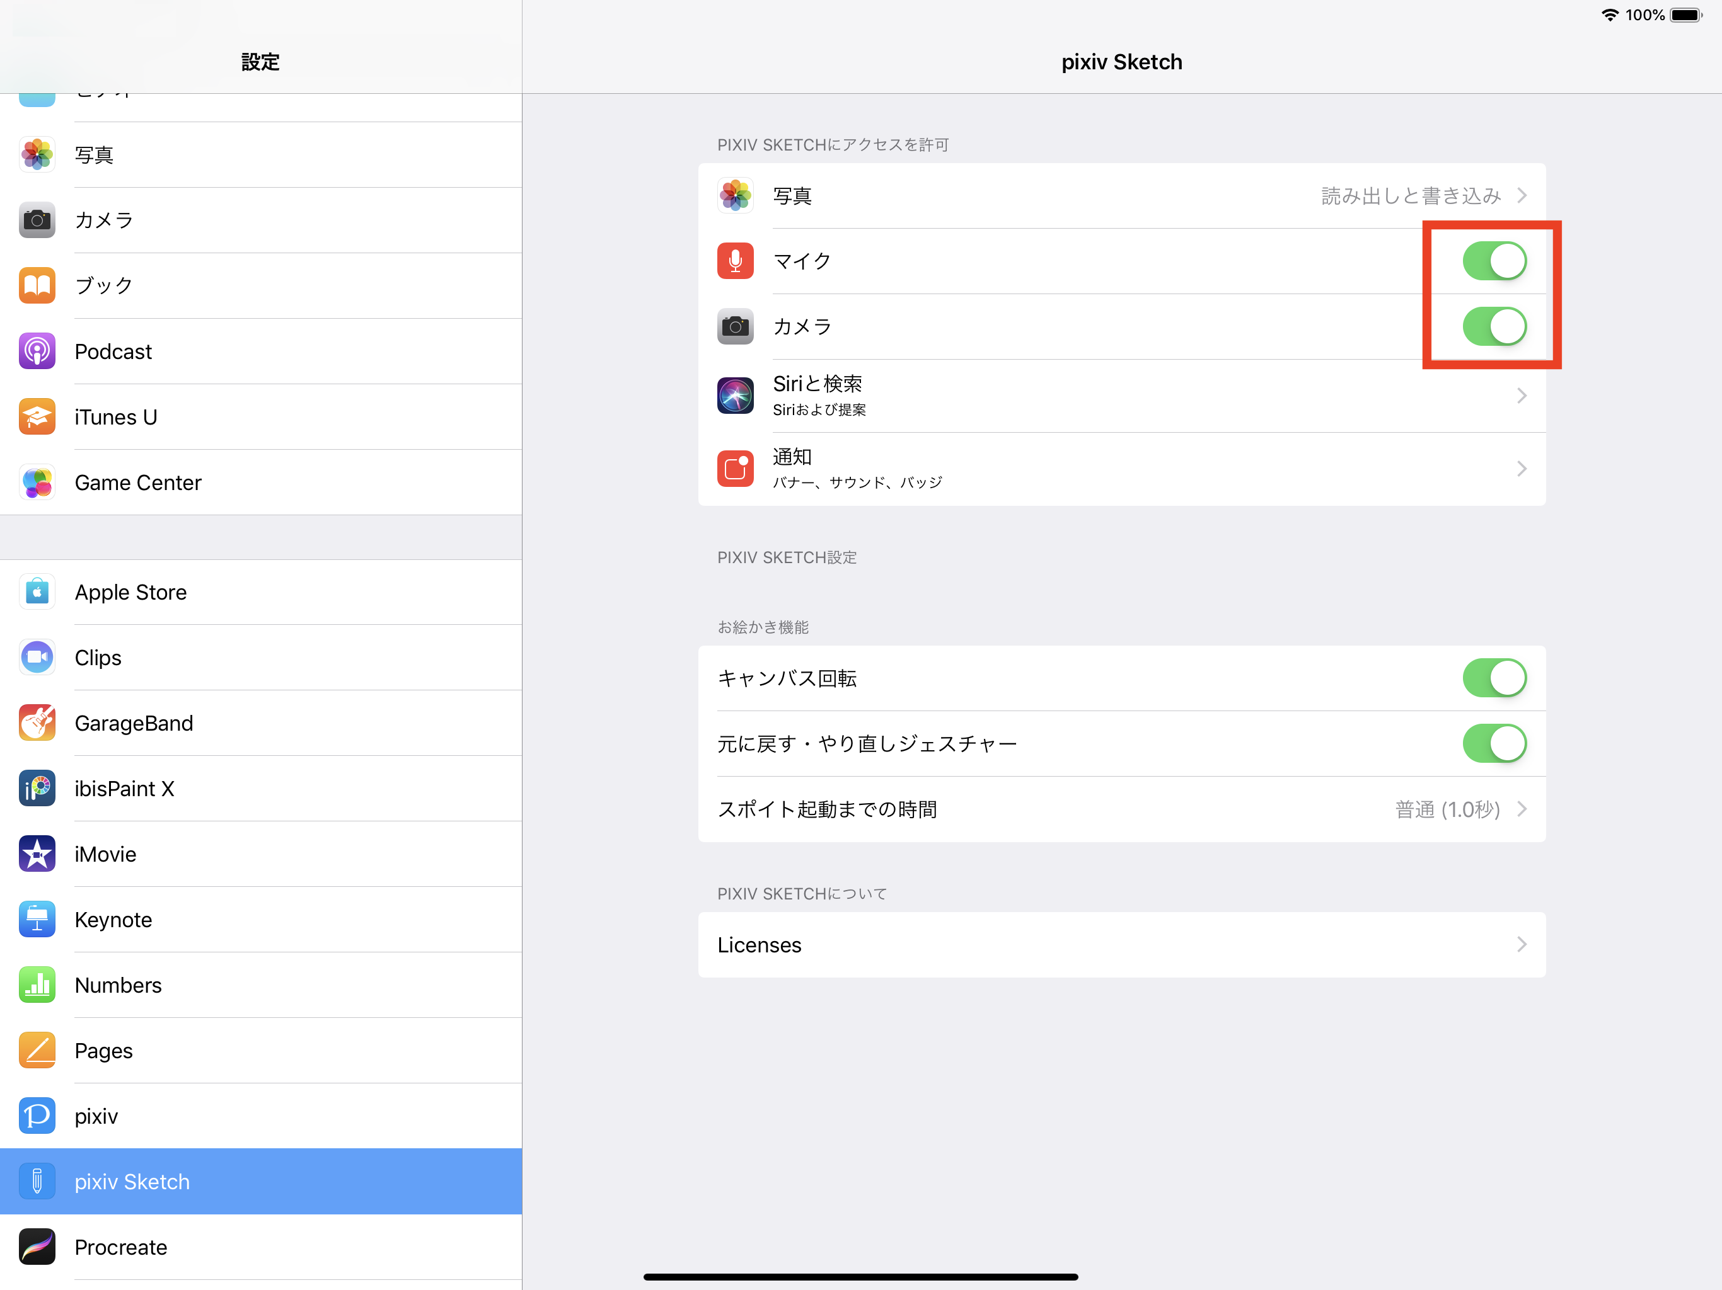The width and height of the screenshot is (1722, 1290).
Task: Open the Clips camera icon
Action: pyautogui.click(x=37, y=658)
